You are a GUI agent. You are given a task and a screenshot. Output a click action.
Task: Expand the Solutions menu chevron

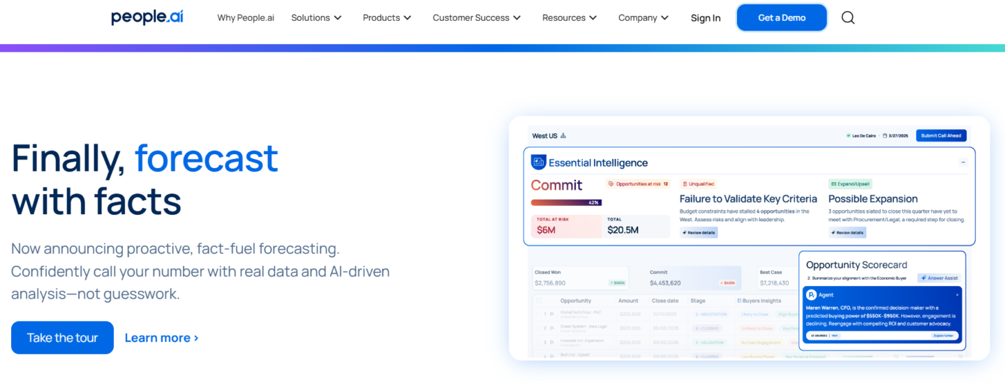[x=338, y=18]
